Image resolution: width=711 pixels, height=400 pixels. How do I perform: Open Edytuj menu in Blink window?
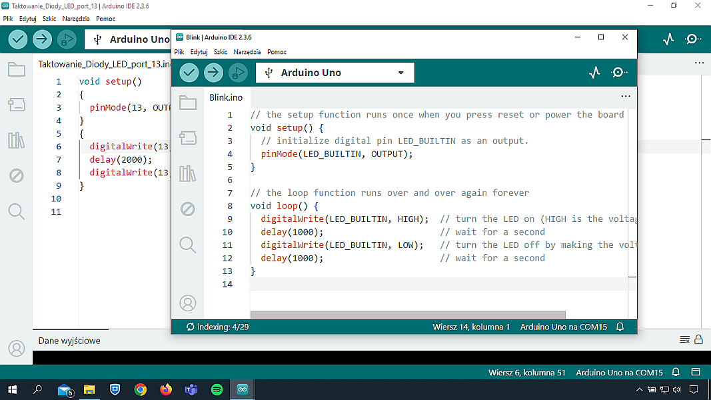(x=199, y=52)
